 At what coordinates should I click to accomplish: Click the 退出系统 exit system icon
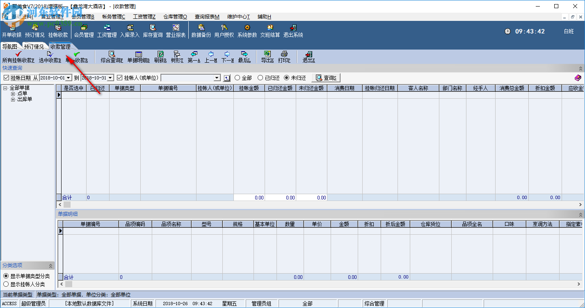(293, 31)
